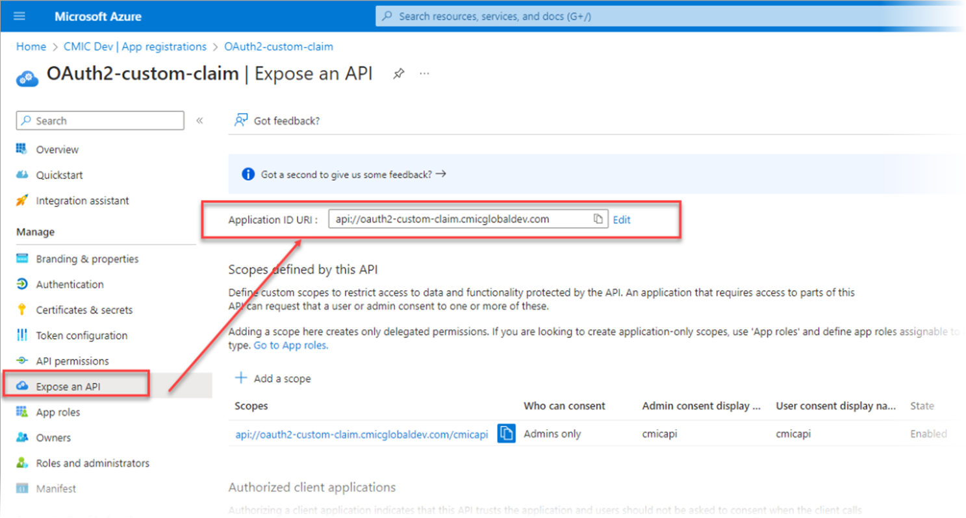Click Add a scope

point(282,378)
